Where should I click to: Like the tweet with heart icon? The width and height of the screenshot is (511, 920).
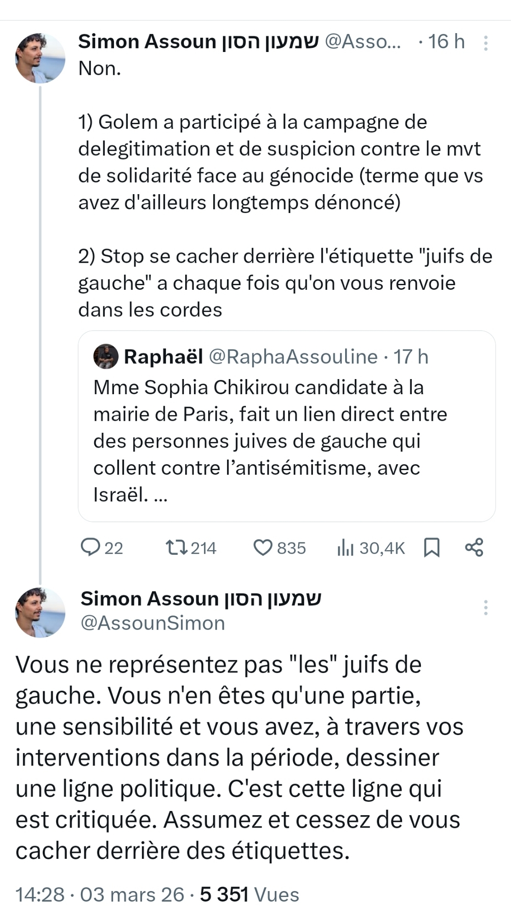pos(263,548)
